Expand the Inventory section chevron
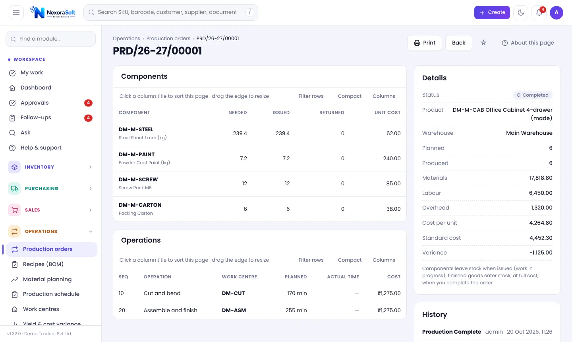The width and height of the screenshot is (572, 342). tap(91, 167)
